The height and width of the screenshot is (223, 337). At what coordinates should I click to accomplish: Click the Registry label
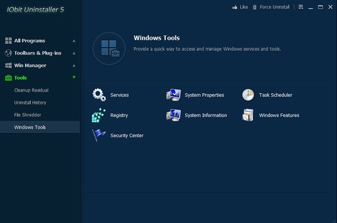tap(119, 115)
